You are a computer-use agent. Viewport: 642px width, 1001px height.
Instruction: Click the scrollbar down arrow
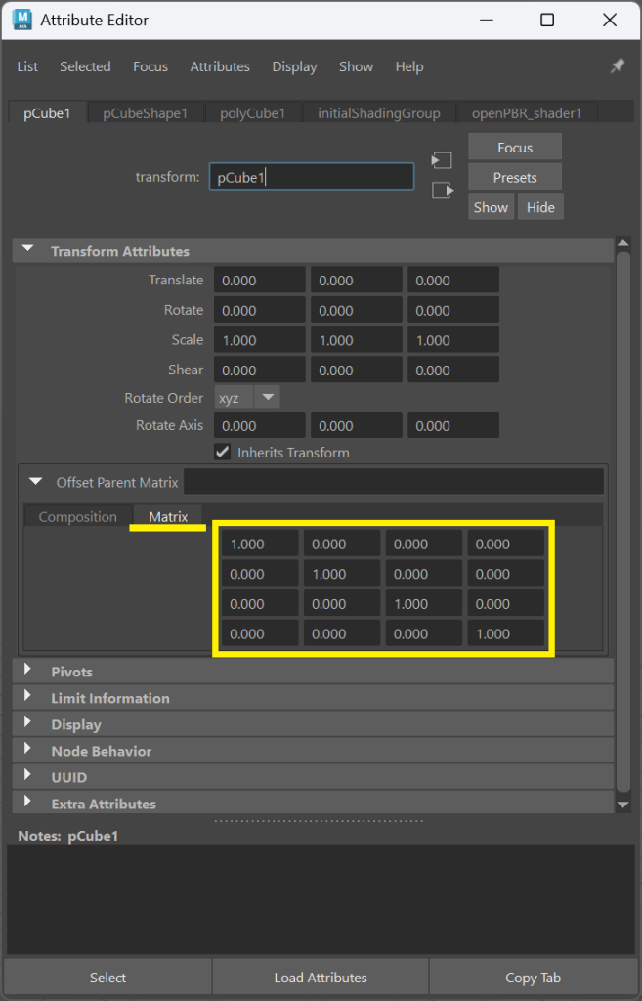click(624, 804)
